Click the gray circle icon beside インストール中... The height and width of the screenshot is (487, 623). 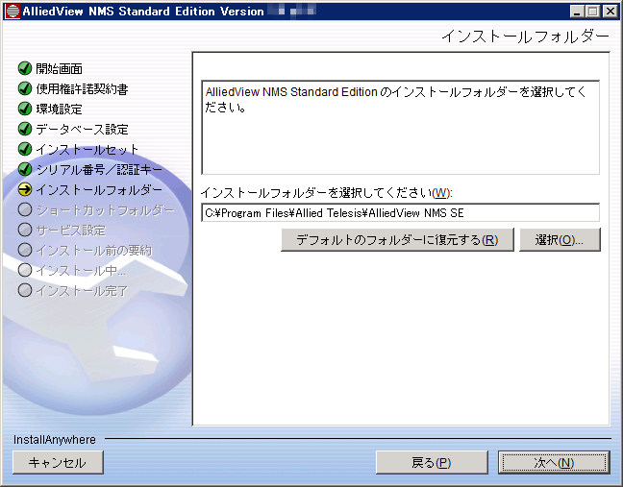25,271
